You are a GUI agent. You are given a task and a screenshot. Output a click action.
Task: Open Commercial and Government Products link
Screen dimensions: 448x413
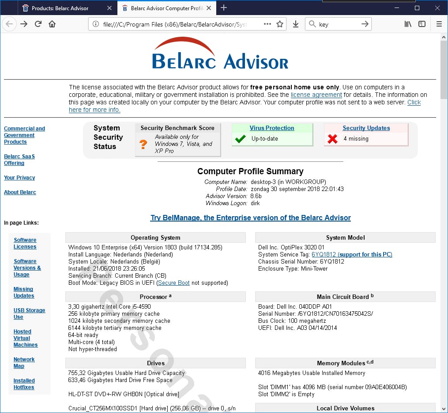24,135
